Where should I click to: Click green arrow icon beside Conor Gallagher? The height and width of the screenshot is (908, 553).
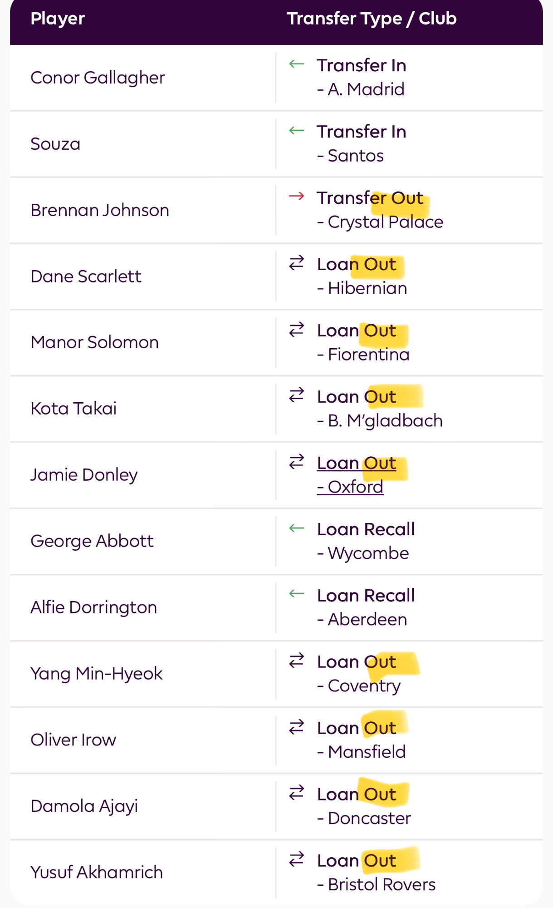coord(297,64)
